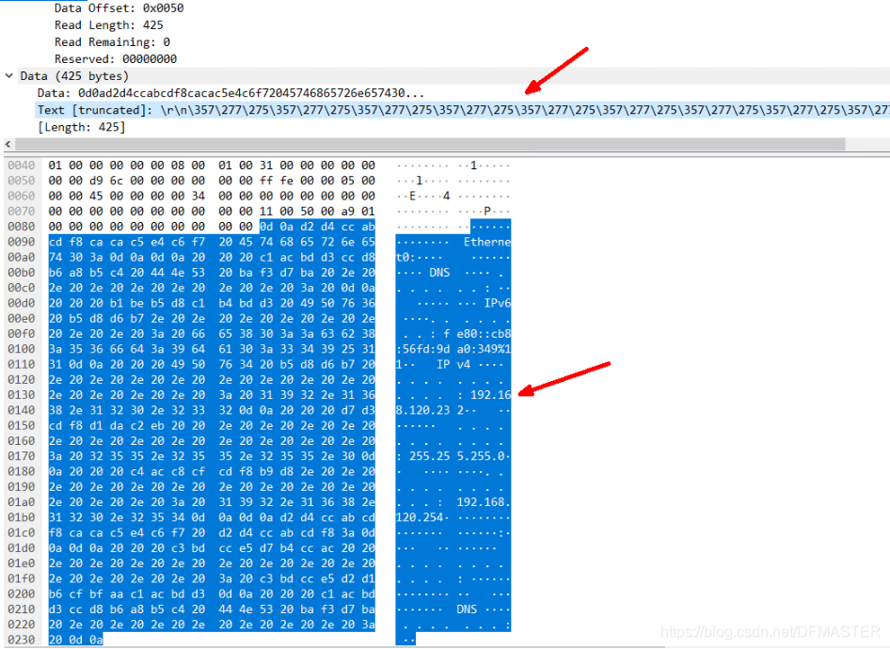Click ASCII text '192.168.' in byte pane
890x649 pixels.
coord(485,502)
